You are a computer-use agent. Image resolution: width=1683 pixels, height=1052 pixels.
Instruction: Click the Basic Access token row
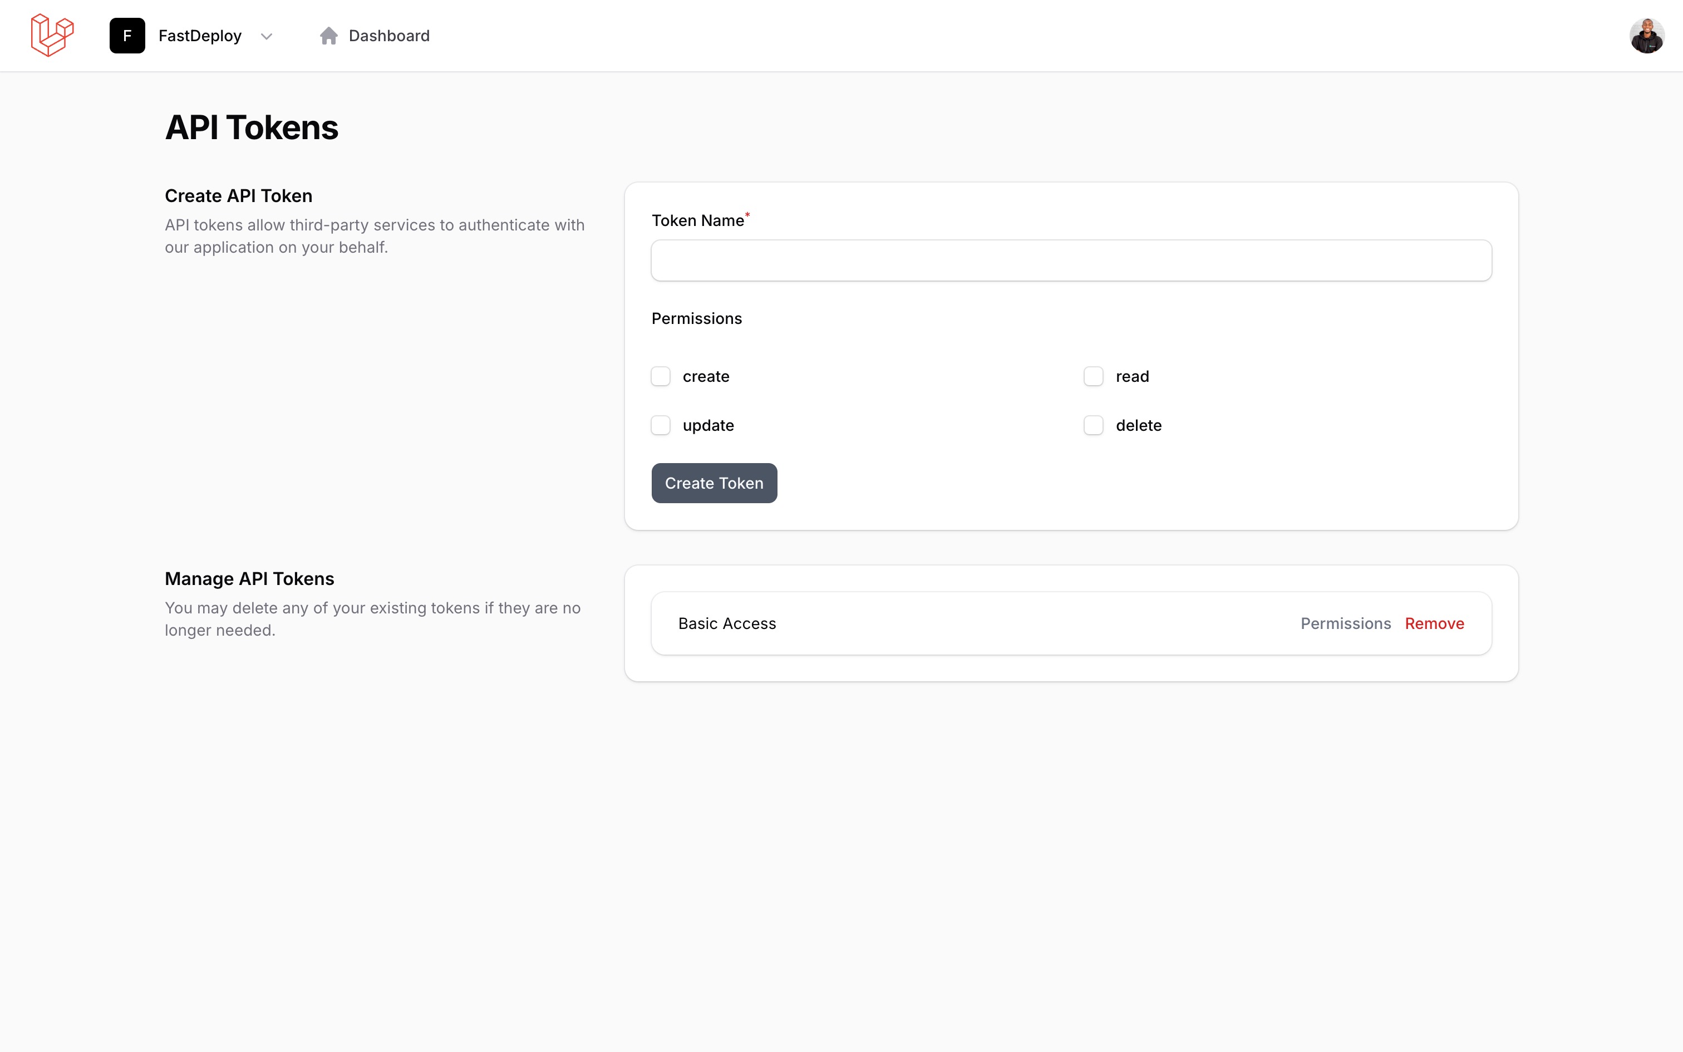[727, 623]
